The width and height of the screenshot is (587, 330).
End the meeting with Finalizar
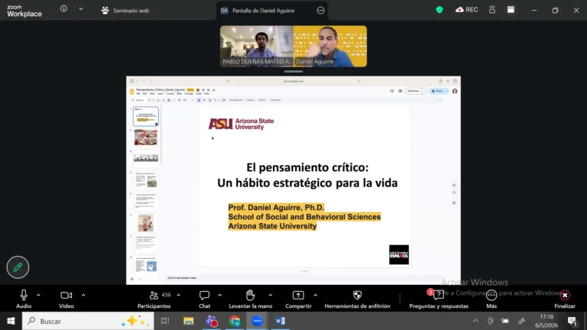pyautogui.click(x=565, y=299)
